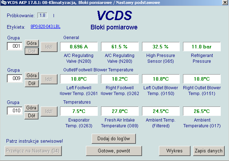The width and height of the screenshot is (229, 161).
Task: Click the Right Outlet Blower Temp. (G151) label
Action: click(202, 90)
